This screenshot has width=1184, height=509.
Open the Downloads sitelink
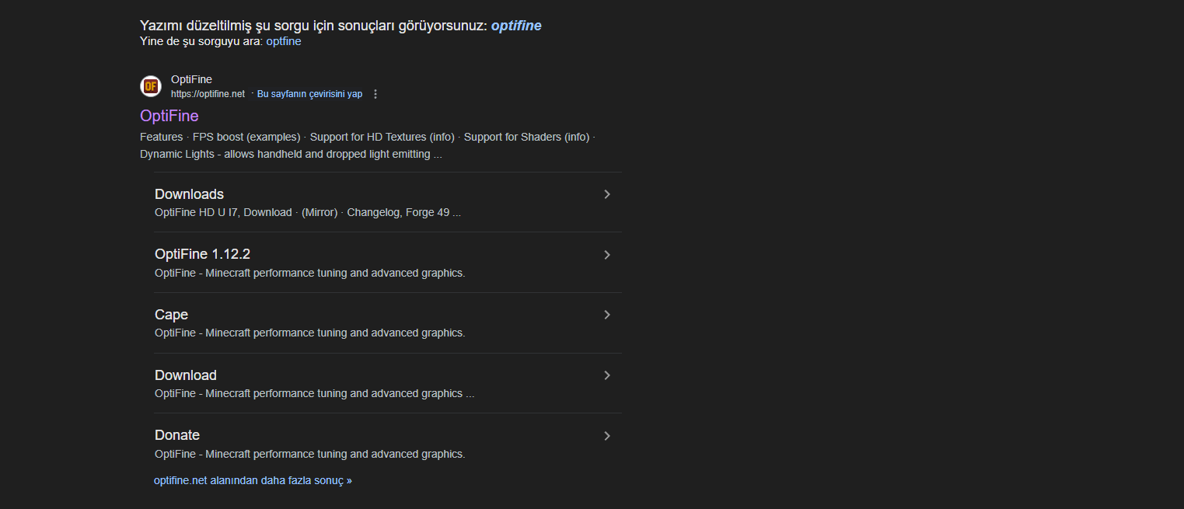(189, 194)
